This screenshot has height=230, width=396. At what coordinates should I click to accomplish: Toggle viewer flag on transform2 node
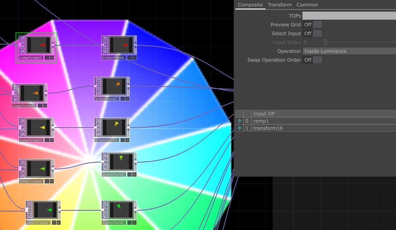click(x=98, y=79)
